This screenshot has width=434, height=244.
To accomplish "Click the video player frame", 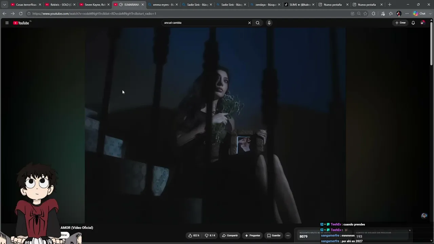I will (x=215, y=125).
